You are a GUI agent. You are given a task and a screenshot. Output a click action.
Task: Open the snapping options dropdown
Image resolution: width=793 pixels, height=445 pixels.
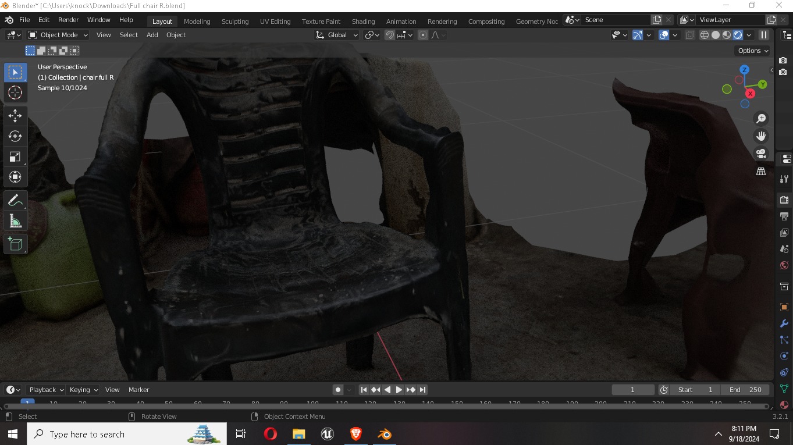tap(405, 35)
